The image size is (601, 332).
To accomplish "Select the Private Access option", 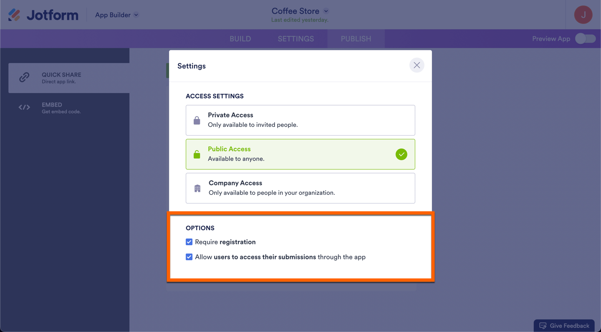I will (x=300, y=120).
